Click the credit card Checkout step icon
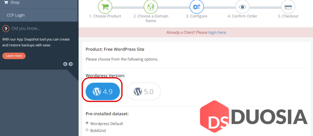 (288, 7)
